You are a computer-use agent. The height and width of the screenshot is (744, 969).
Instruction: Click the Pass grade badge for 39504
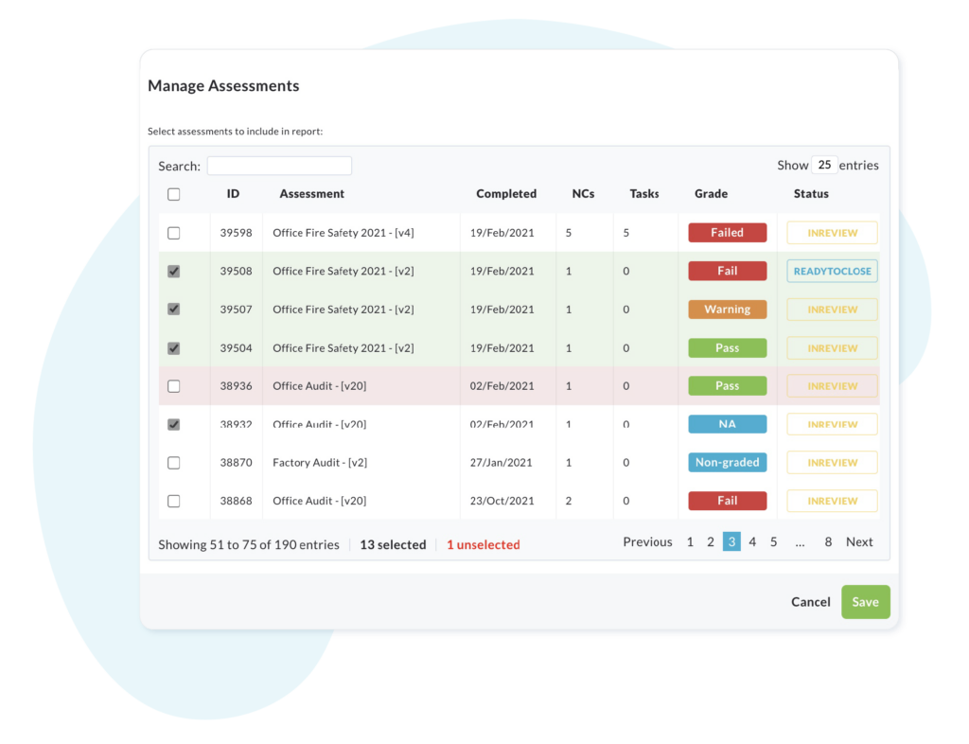728,348
